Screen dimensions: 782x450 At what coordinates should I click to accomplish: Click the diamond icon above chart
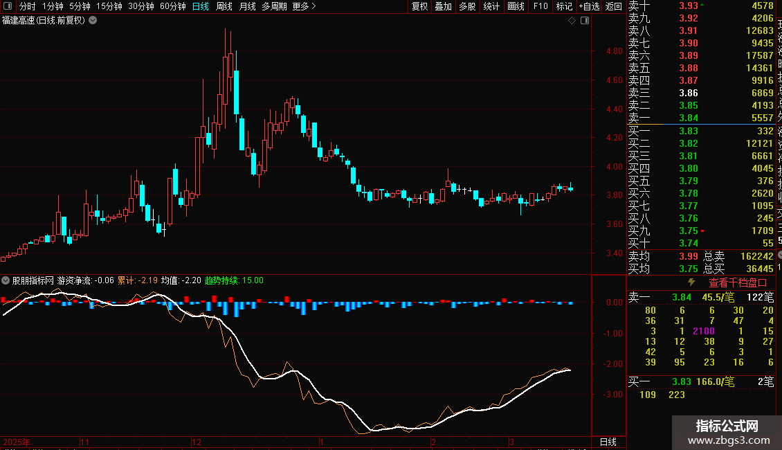[572, 21]
